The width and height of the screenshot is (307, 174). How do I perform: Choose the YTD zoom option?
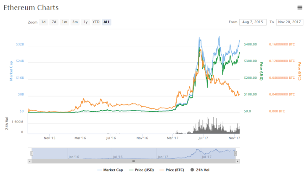pos(96,22)
